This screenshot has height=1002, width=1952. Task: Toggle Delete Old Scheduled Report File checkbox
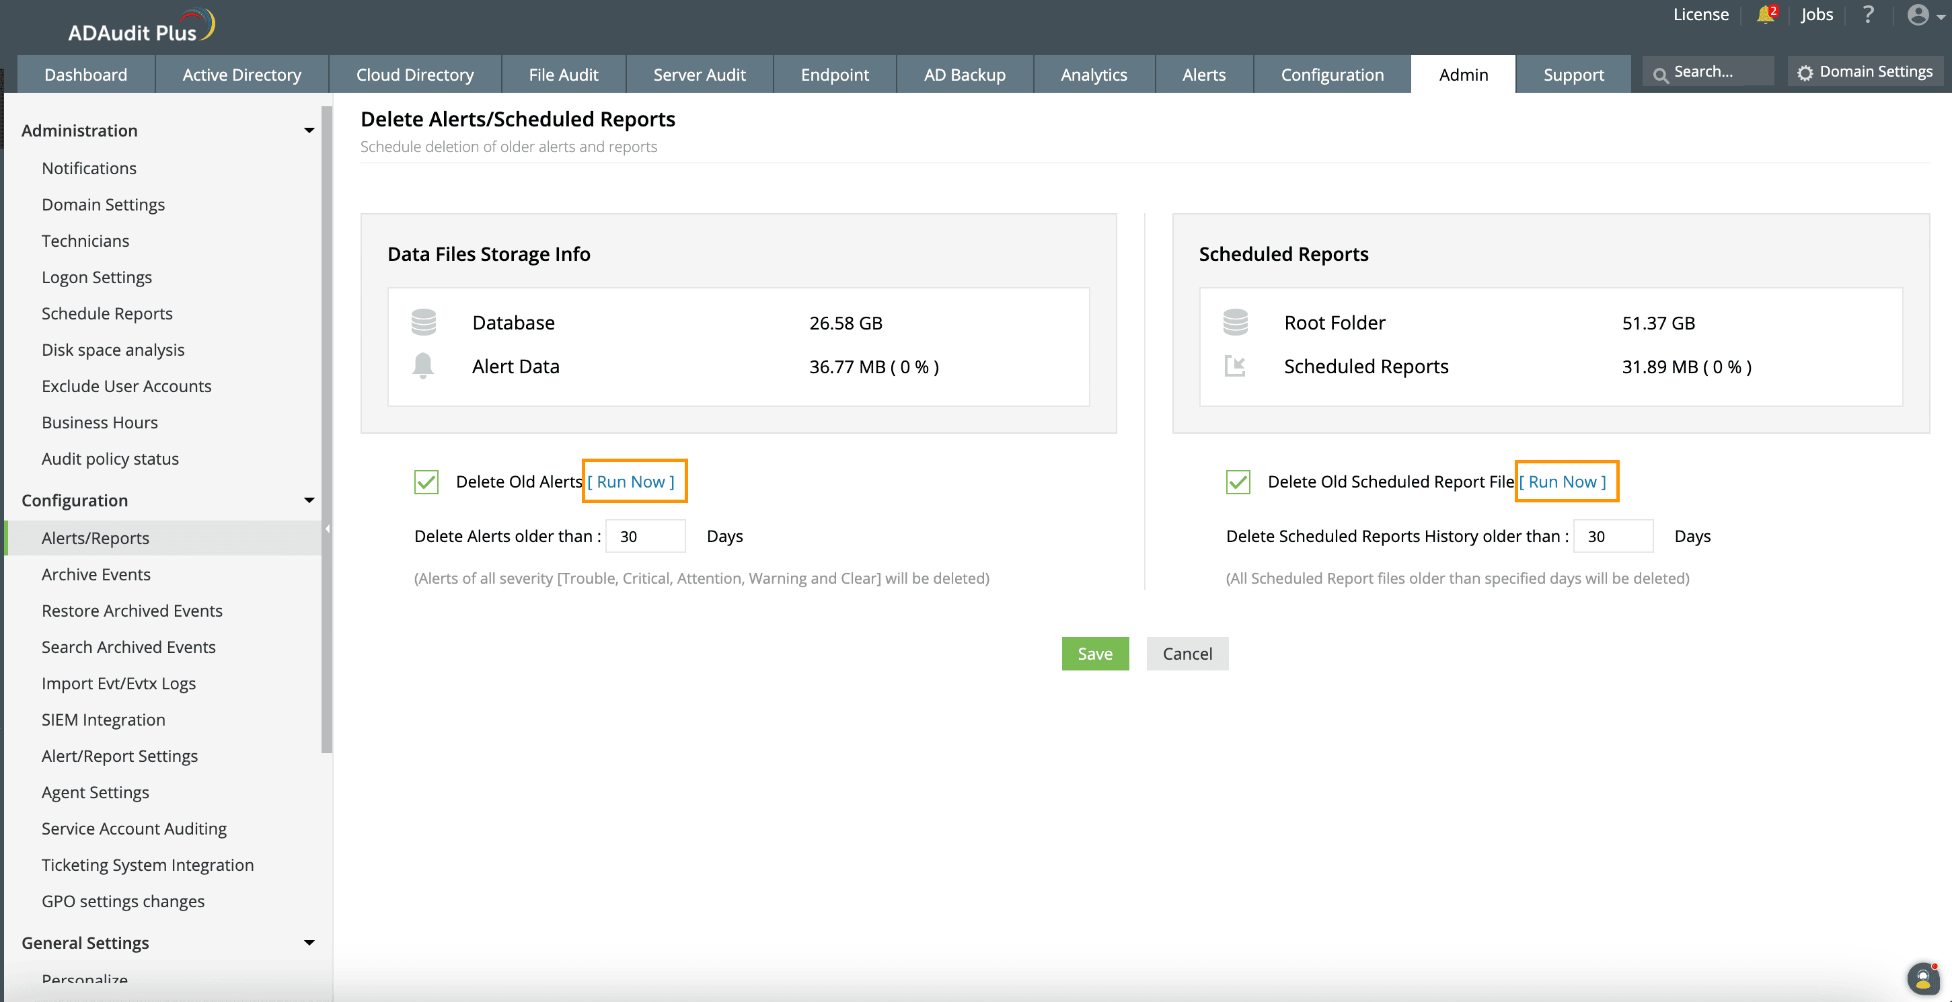pos(1238,481)
